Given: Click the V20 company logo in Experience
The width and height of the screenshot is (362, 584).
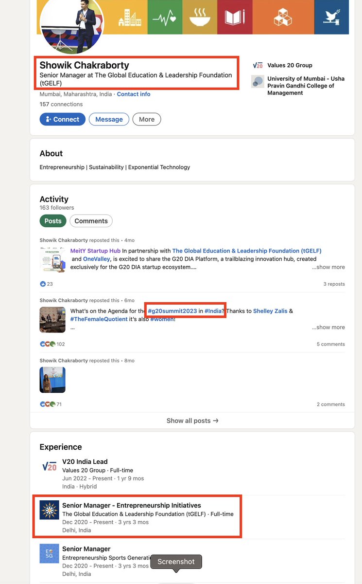Looking at the screenshot, I should point(50,467).
